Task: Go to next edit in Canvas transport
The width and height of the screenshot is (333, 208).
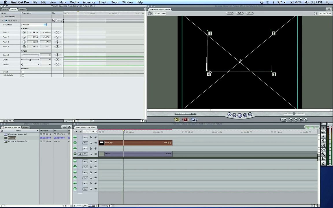Action: (x=250, y=114)
